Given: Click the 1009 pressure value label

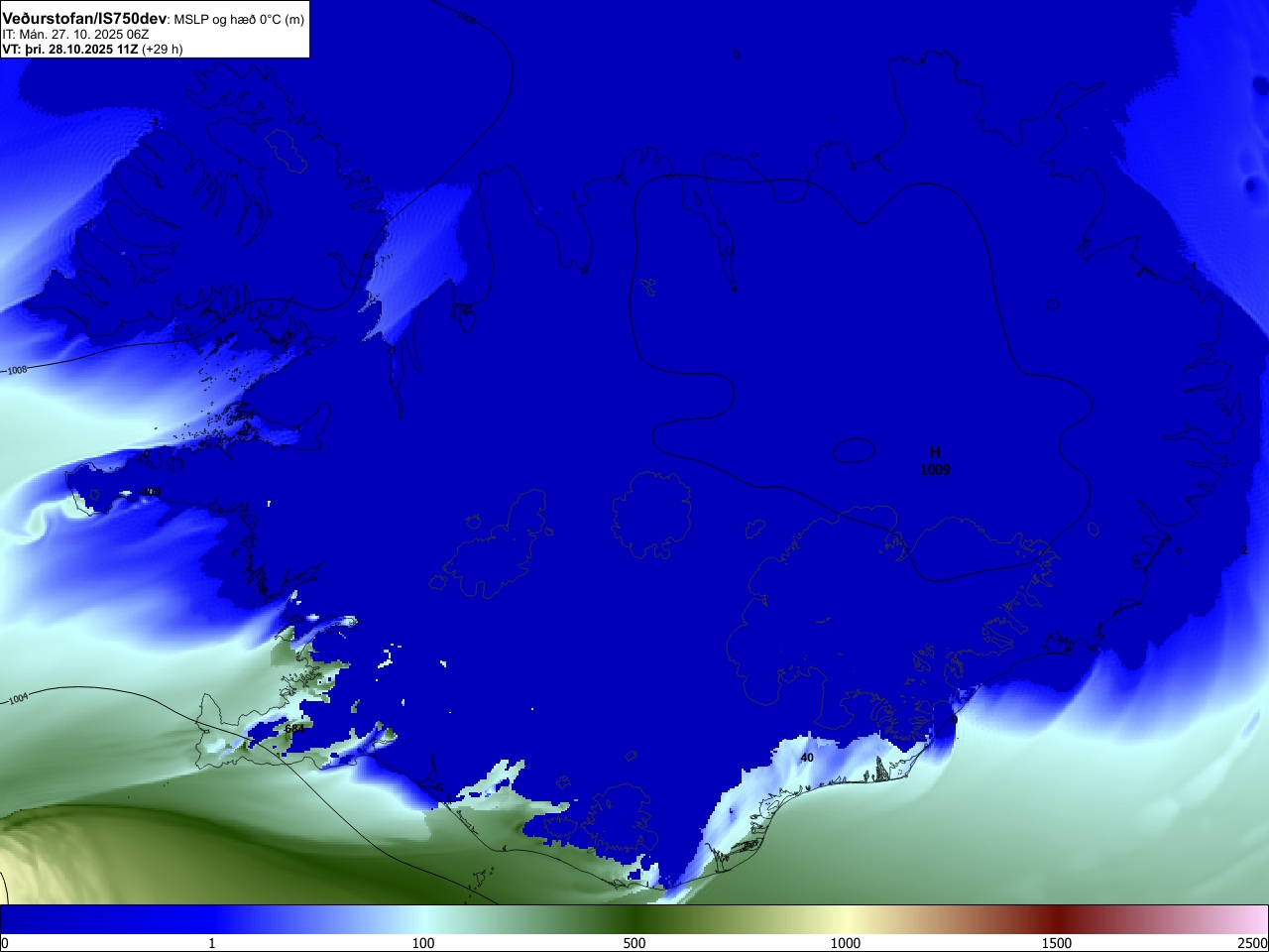Looking at the screenshot, I should 935,470.
